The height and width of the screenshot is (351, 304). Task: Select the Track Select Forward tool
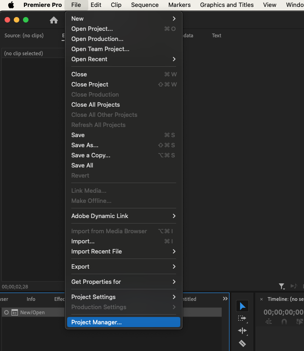pos(242,318)
